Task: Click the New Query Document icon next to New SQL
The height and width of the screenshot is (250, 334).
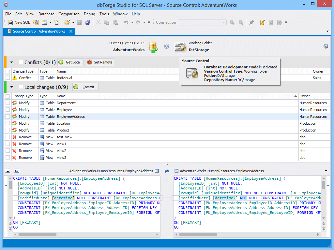Action: coord(36,22)
